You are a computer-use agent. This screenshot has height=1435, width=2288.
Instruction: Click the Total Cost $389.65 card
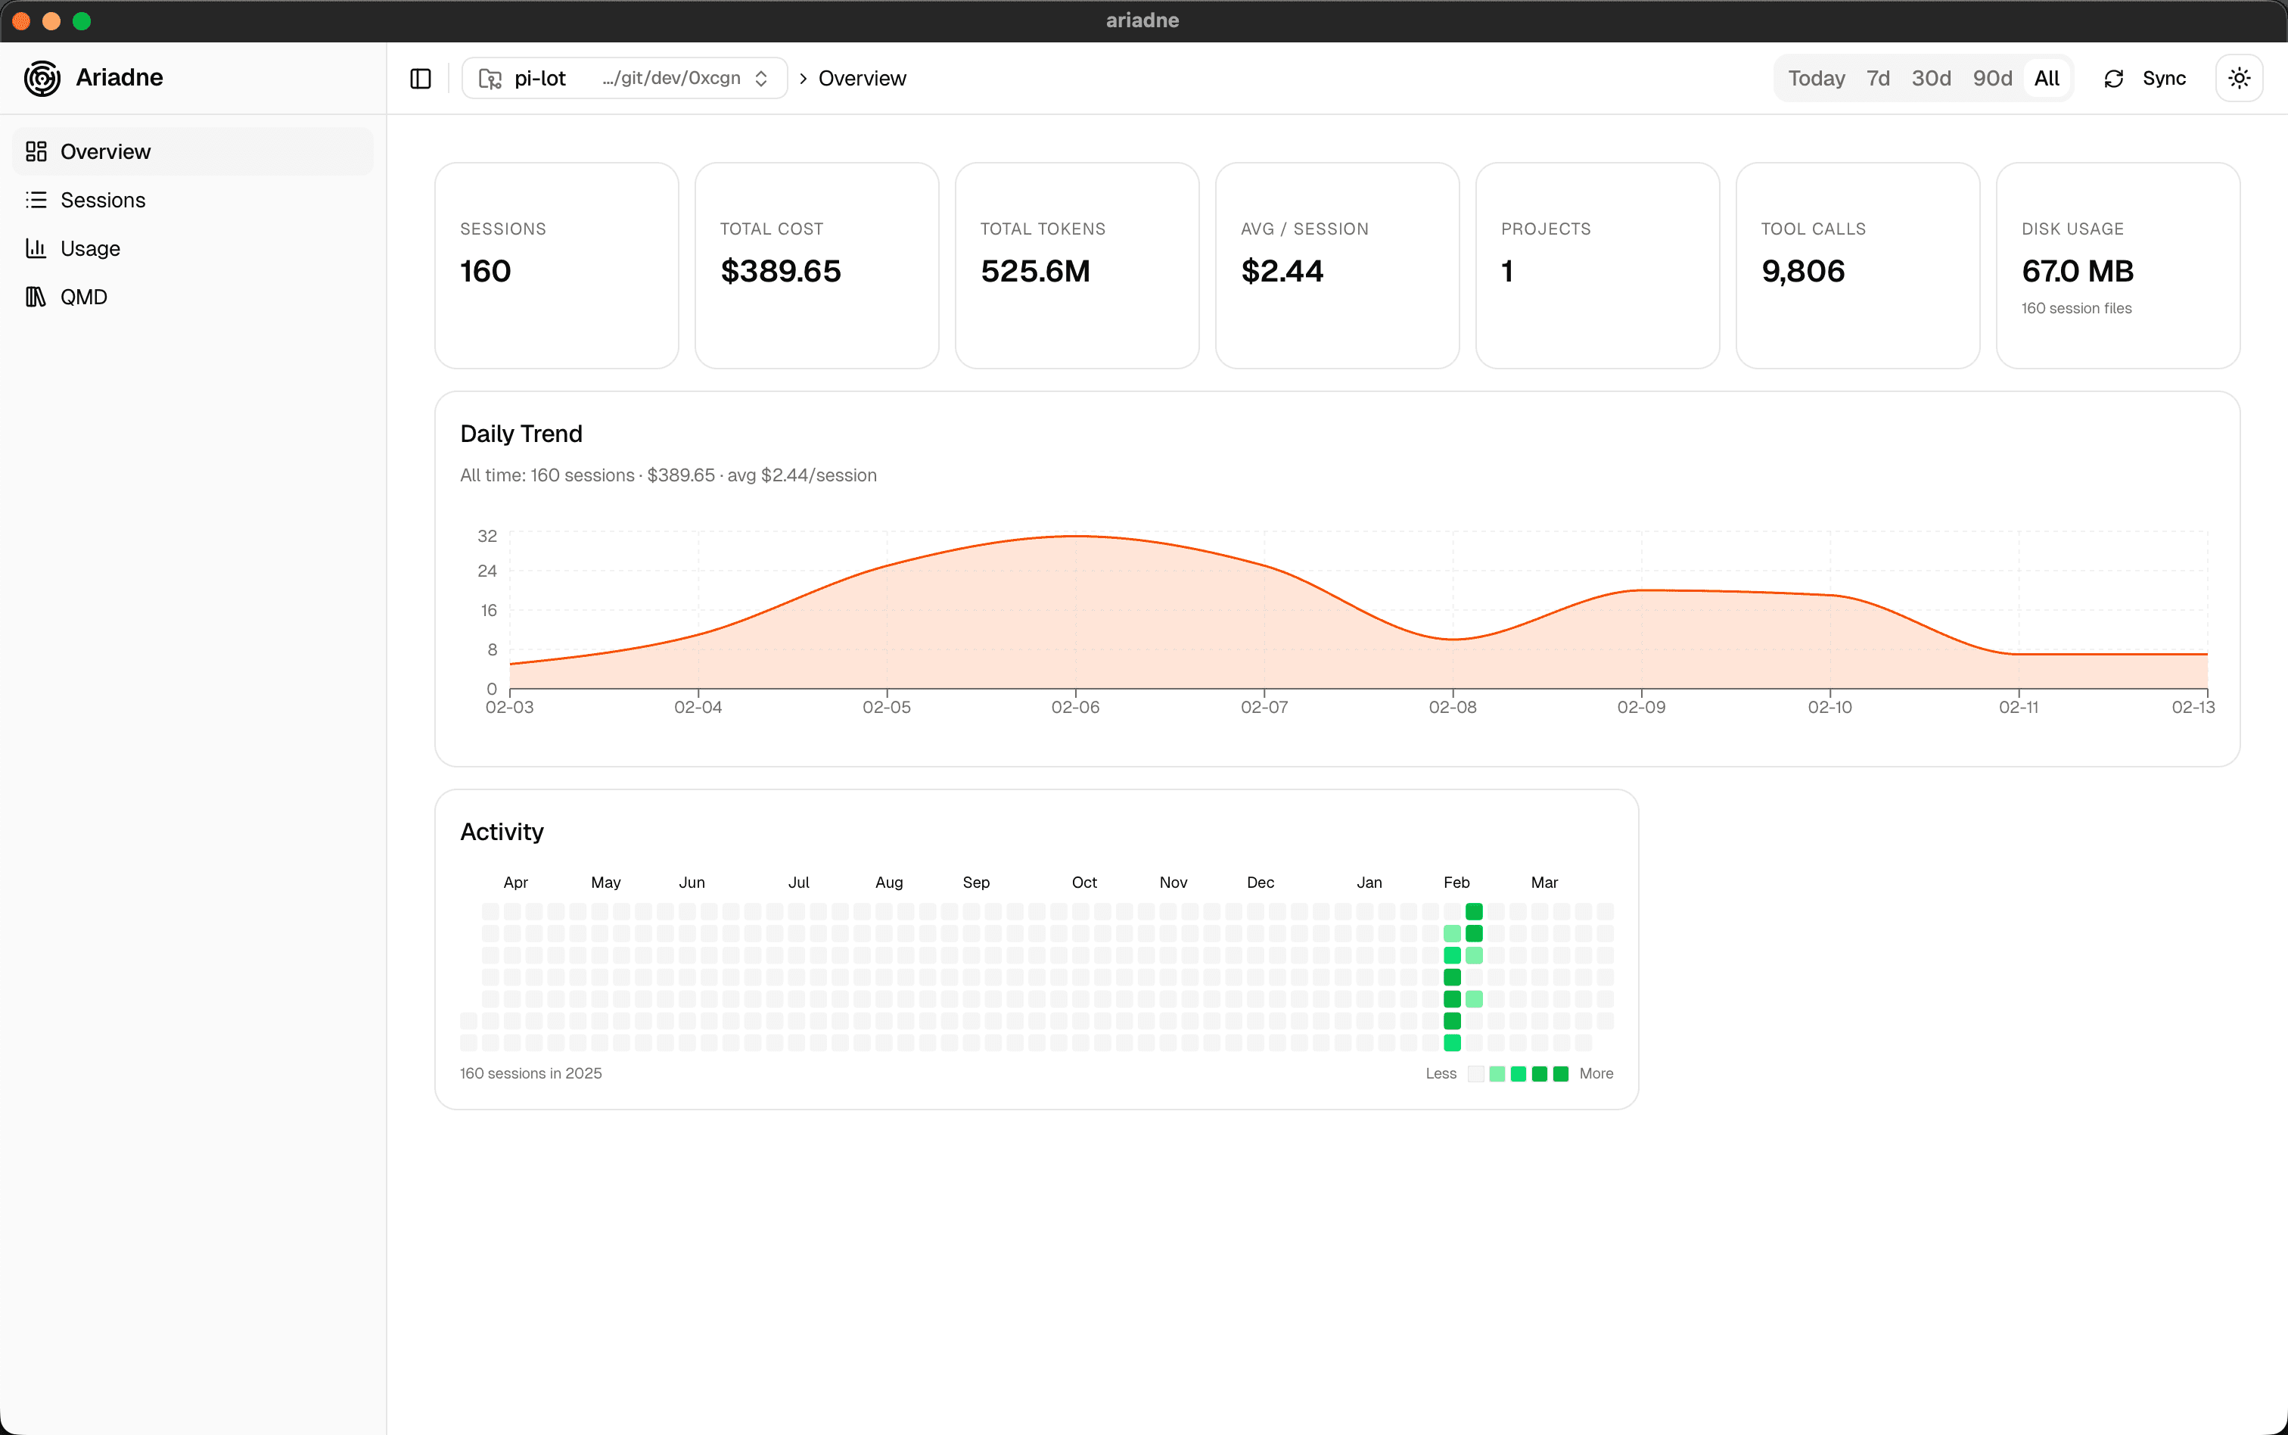816,266
